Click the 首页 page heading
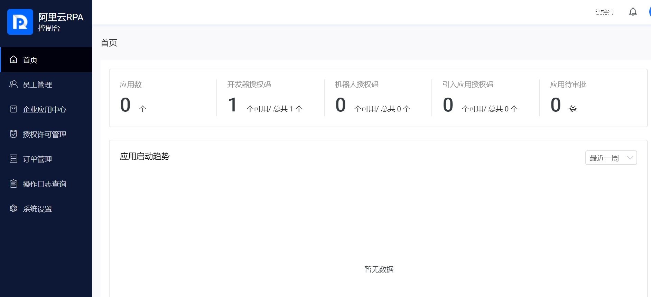The image size is (651, 297). (x=109, y=43)
